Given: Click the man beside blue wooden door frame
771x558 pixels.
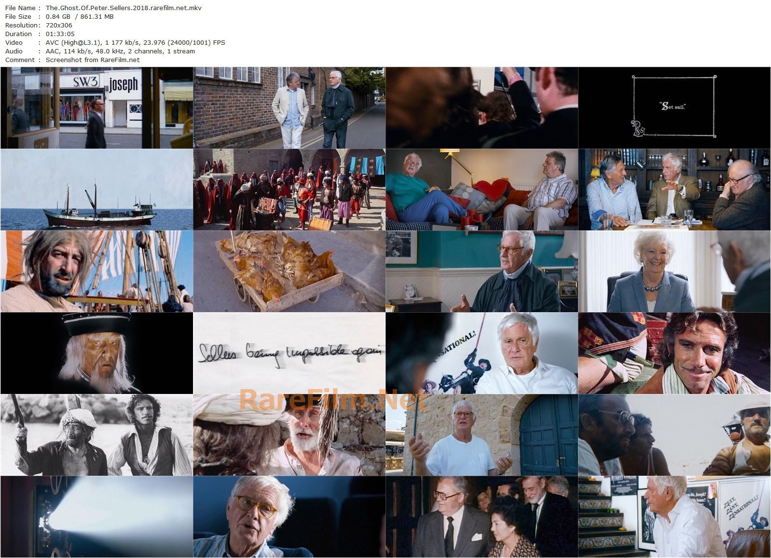Looking at the screenshot, I should point(481,435).
